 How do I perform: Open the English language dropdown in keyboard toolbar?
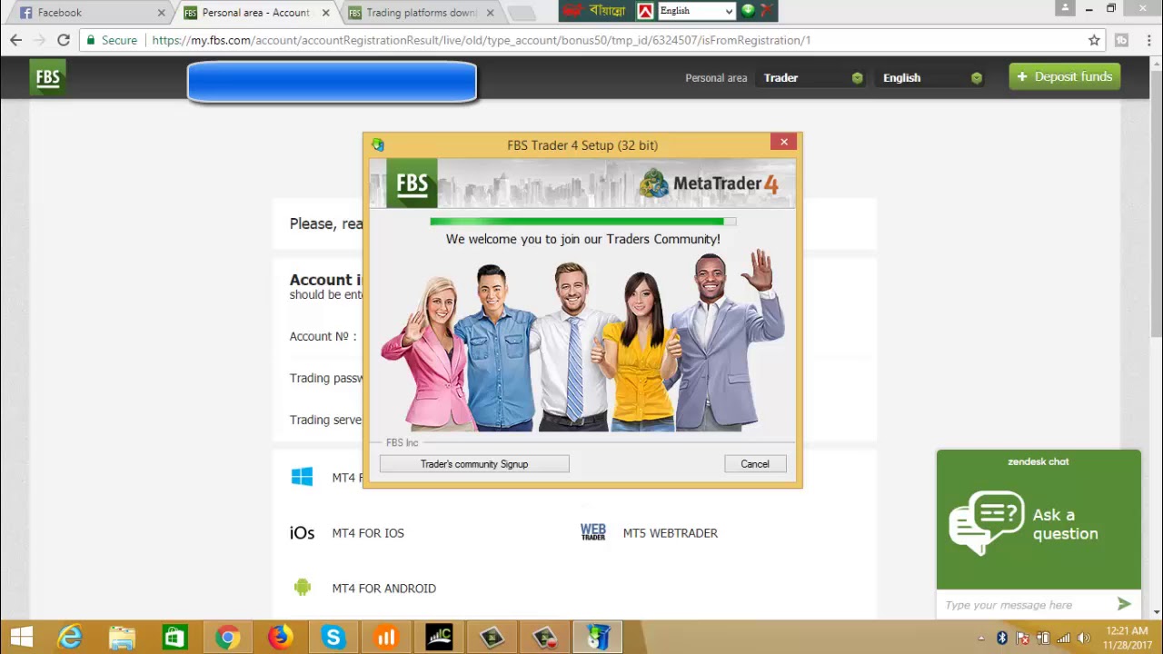coord(696,11)
